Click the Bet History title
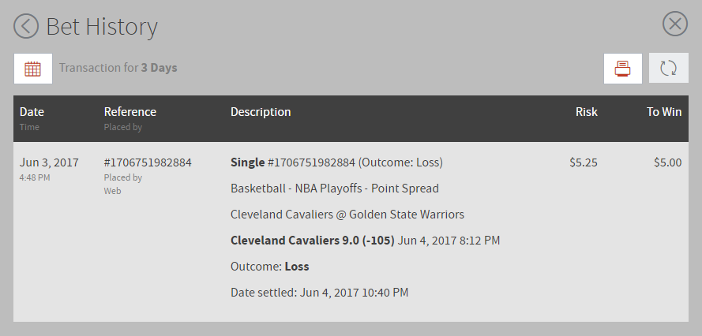This screenshot has width=702, height=336. 102,26
